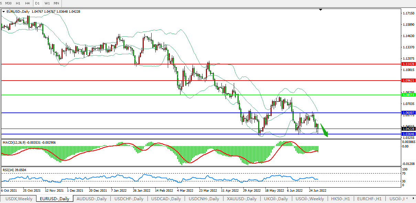Open the USDX,Weekly chart tab
This screenshot has height=203, width=416.
coord(19,199)
